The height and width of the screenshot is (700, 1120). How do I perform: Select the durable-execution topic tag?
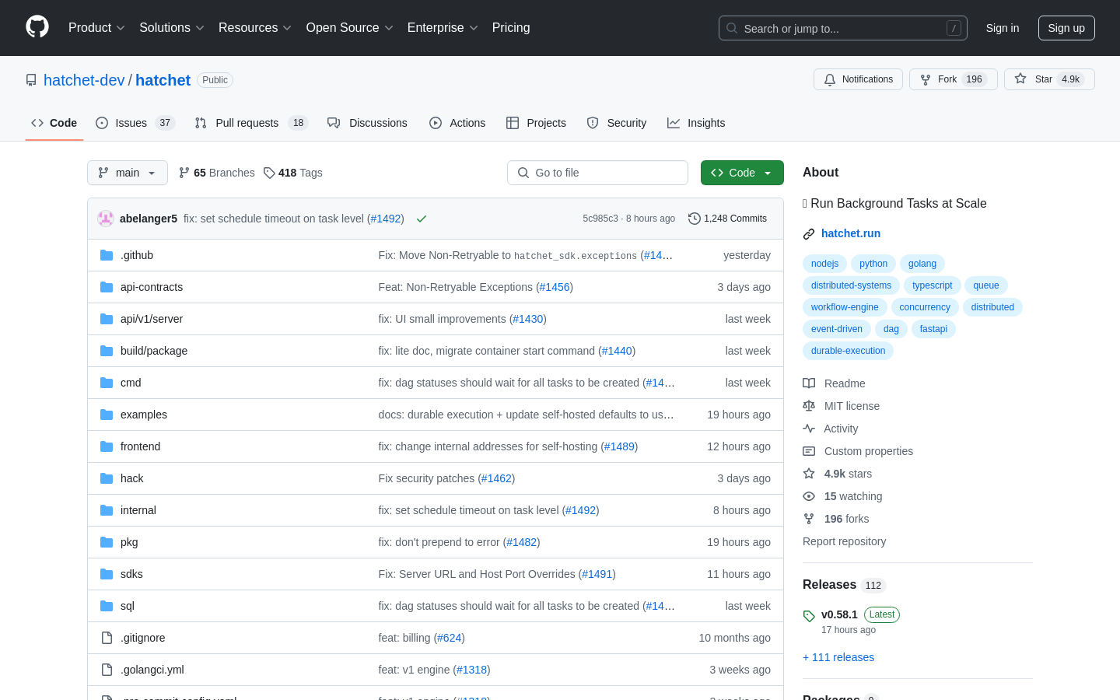pos(848,351)
